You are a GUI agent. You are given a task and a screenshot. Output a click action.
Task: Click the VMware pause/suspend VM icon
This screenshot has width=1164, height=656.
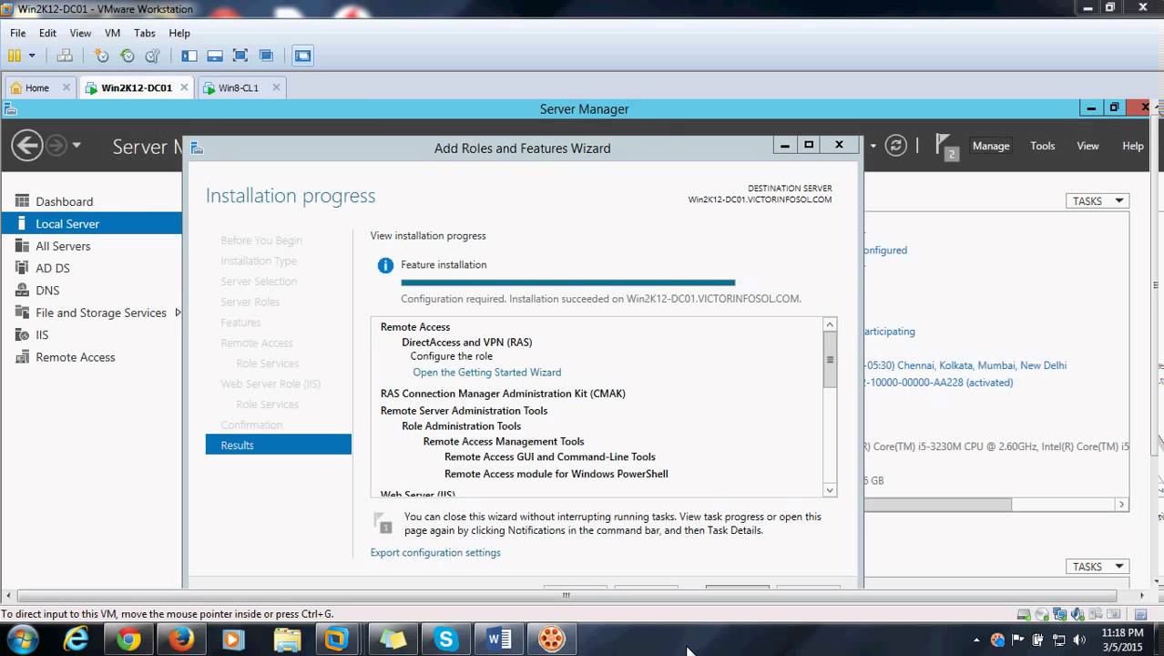click(15, 56)
